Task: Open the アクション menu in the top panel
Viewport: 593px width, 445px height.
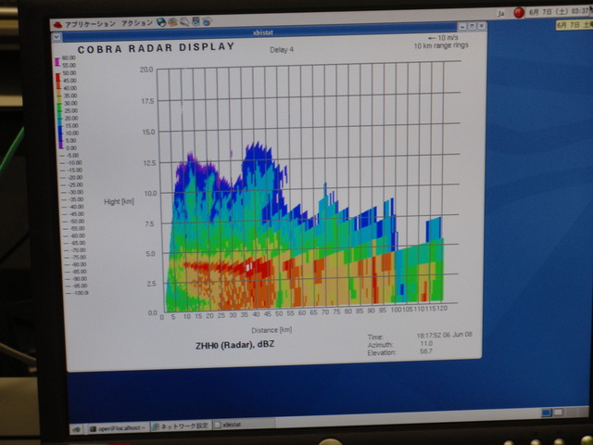Action: point(137,23)
